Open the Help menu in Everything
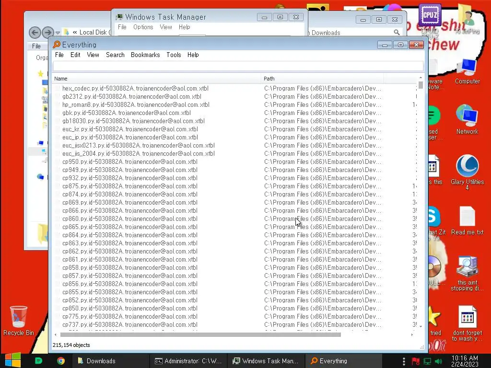Screen dimensions: 491x368 [x=193, y=55]
